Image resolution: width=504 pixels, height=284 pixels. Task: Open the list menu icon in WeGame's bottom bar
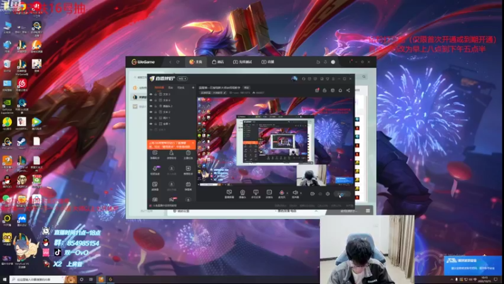click(368, 211)
